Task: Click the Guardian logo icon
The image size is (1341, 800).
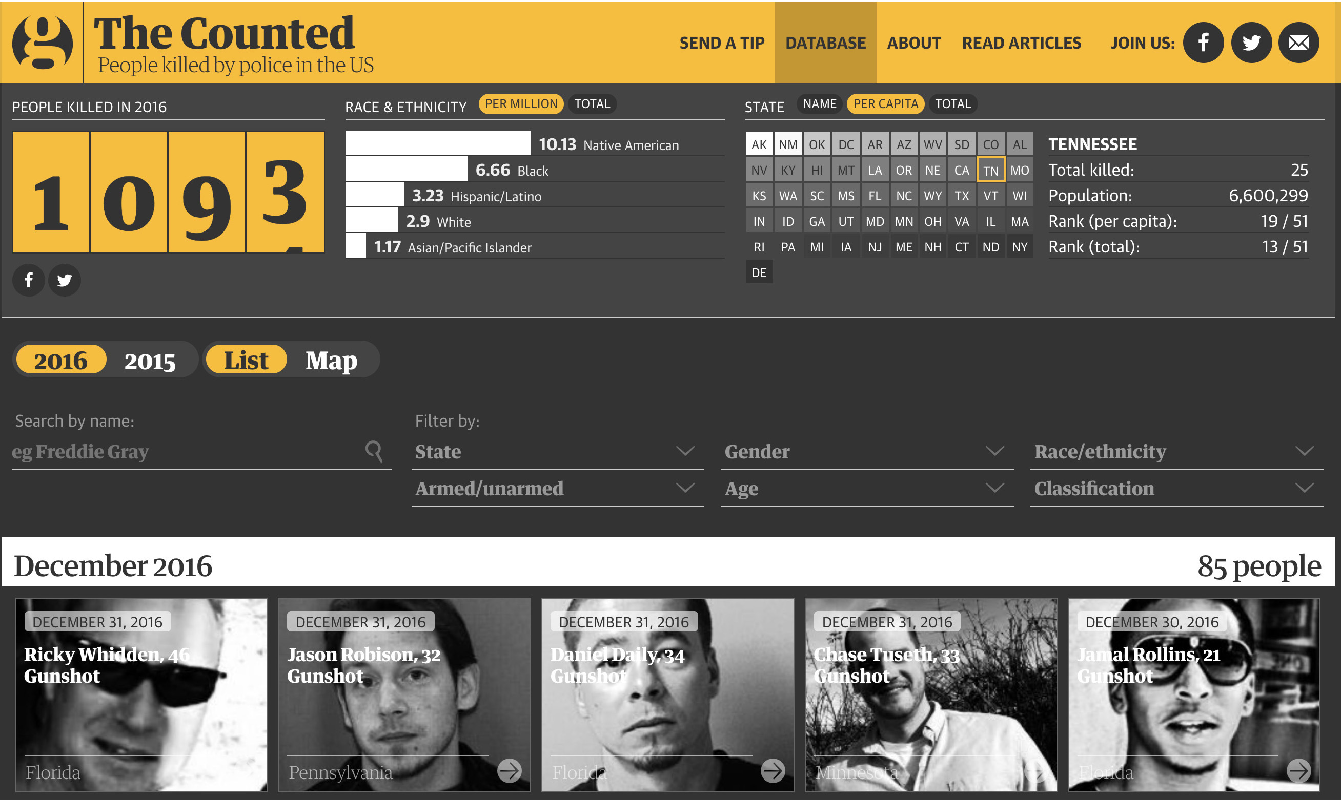Action: point(42,42)
